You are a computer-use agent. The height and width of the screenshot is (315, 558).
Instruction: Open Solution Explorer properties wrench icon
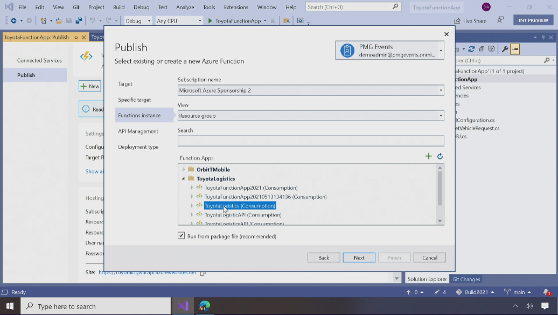click(505, 49)
